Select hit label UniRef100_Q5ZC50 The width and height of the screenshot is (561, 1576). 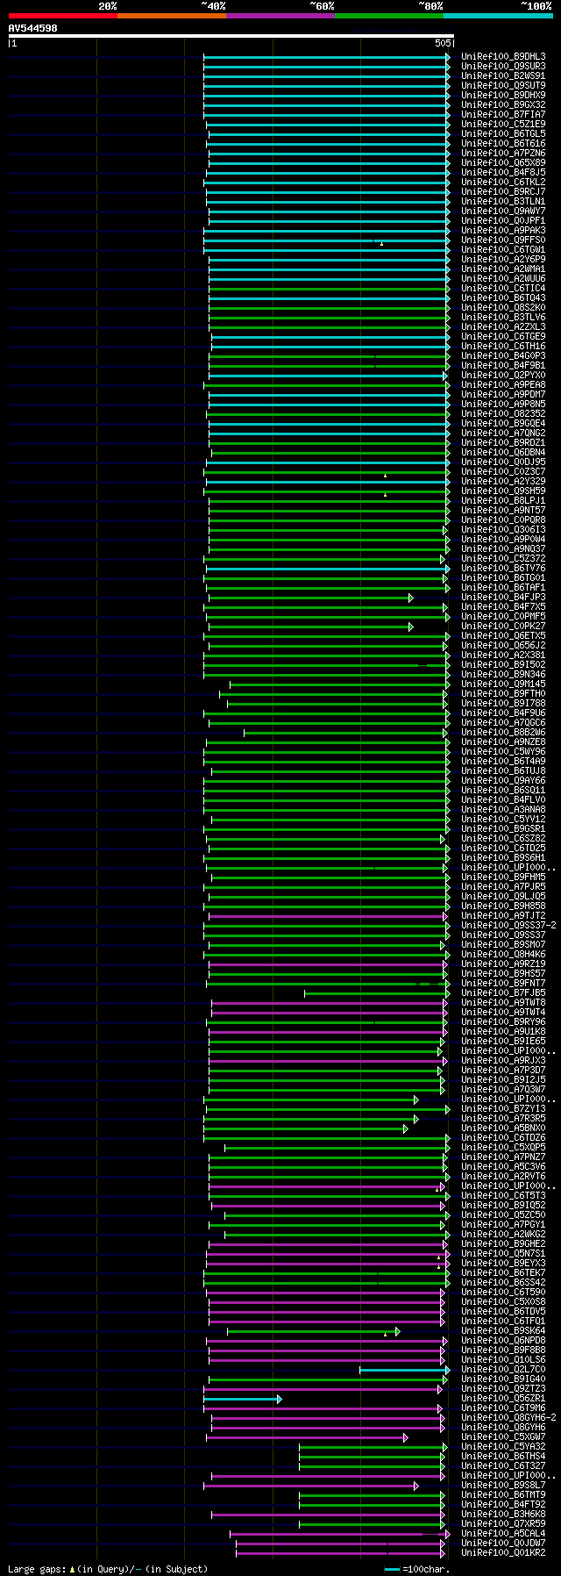[503, 1215]
